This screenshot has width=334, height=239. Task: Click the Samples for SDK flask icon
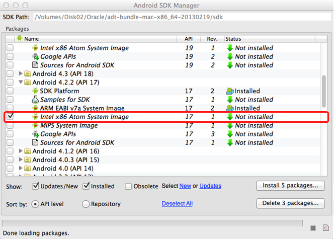(x=35, y=100)
